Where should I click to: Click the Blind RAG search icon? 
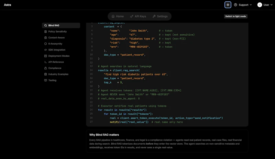(x=45, y=25)
